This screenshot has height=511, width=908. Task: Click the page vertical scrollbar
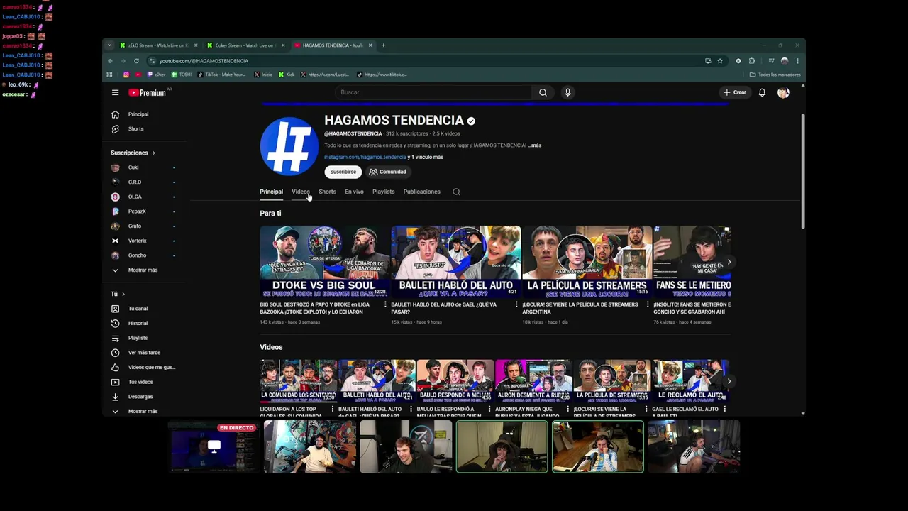coord(803,170)
